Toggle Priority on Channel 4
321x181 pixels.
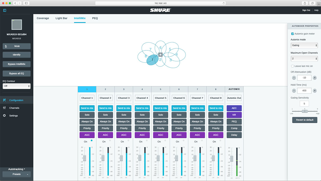pos(142,128)
